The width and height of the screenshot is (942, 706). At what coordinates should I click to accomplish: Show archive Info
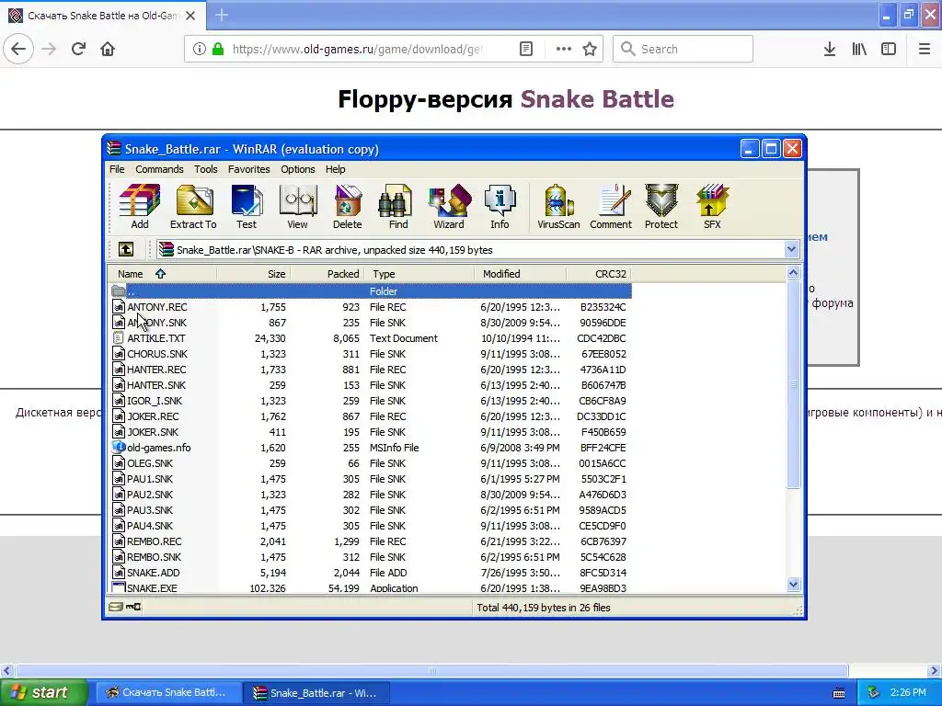500,207
